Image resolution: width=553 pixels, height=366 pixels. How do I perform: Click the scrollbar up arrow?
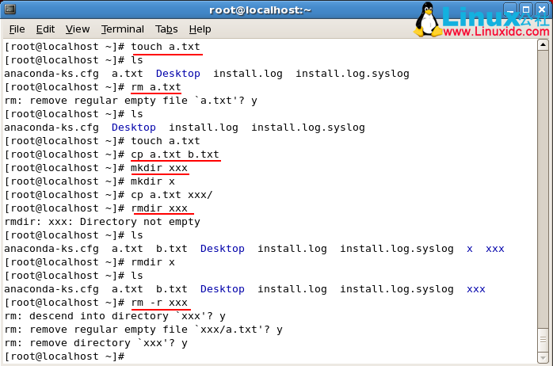pyautogui.click(x=543, y=45)
